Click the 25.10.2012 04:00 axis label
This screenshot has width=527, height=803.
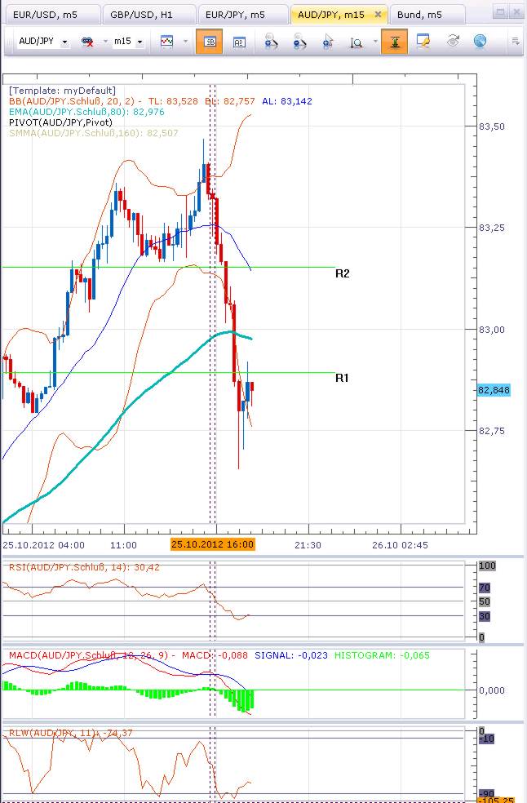pos(43,545)
